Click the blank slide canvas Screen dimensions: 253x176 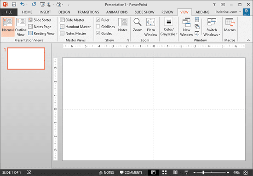pyautogui.click(x=154, y=109)
